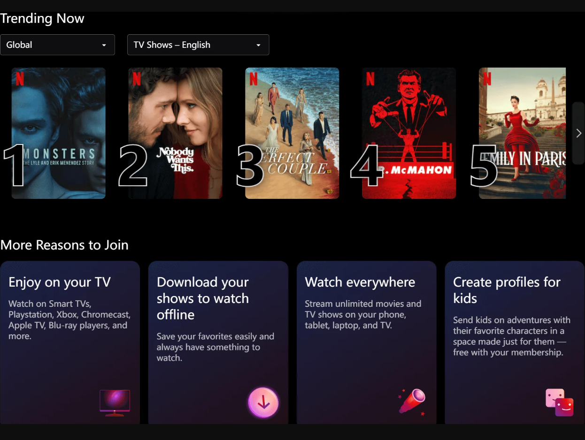Open the TV Shows – English dropdown
585x440 pixels.
[198, 45]
